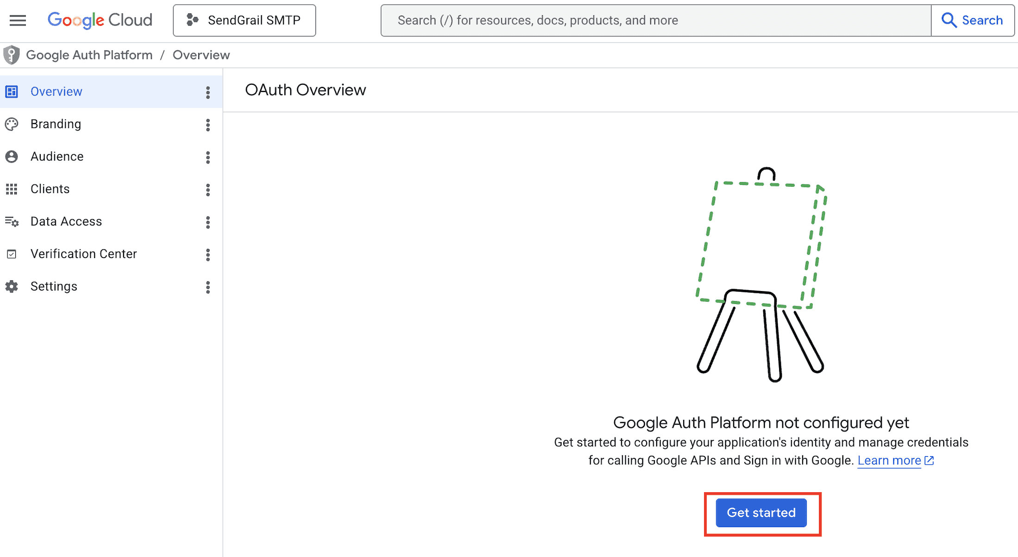Open the hamburger navigation menu
Viewport: 1018px width, 557px height.
[18, 20]
